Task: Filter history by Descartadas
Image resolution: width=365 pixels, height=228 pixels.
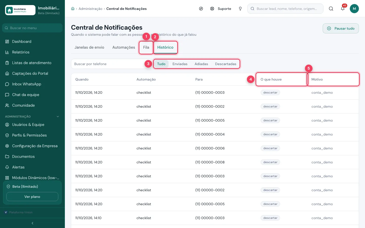Action: point(226,64)
